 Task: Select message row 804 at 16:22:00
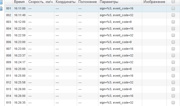(92, 29)
